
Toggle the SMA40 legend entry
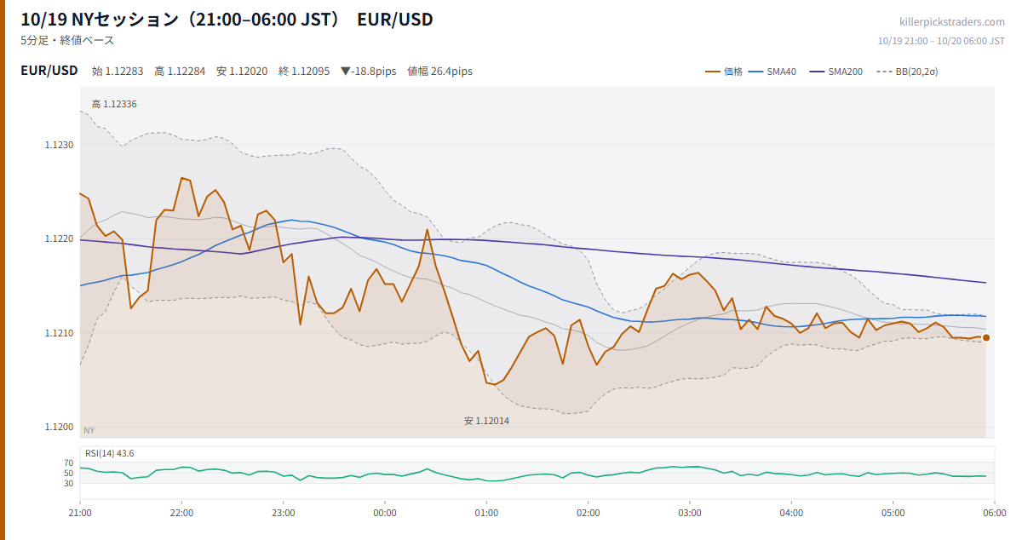click(x=772, y=72)
